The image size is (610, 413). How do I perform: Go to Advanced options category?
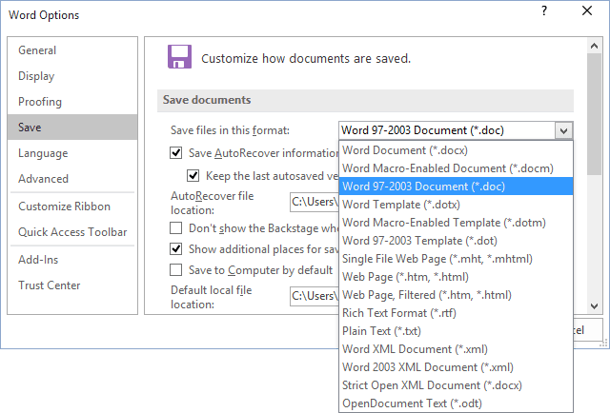pyautogui.click(x=72, y=179)
